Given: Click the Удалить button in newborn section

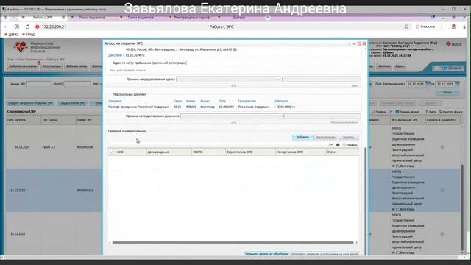Looking at the screenshot, I should coord(348,138).
